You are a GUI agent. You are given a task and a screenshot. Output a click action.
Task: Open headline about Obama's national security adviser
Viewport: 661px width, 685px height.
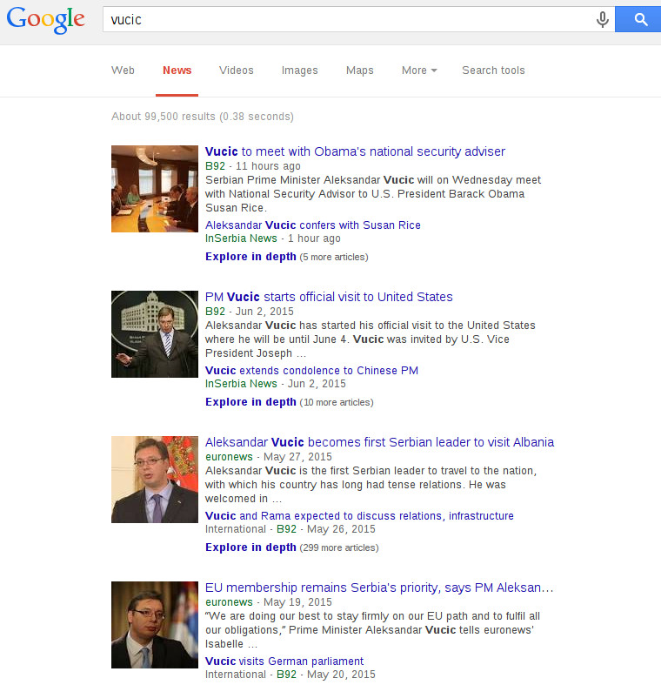click(x=355, y=151)
